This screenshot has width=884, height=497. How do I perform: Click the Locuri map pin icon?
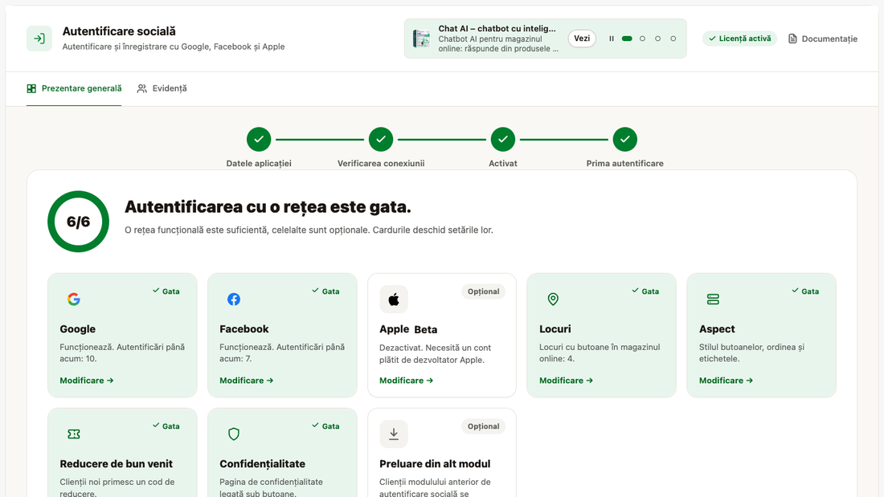(553, 299)
